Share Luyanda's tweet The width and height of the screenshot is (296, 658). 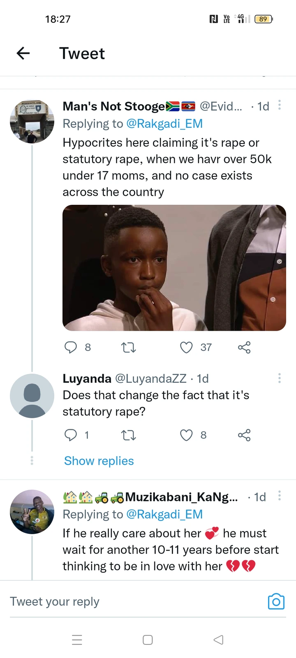pos(244,435)
